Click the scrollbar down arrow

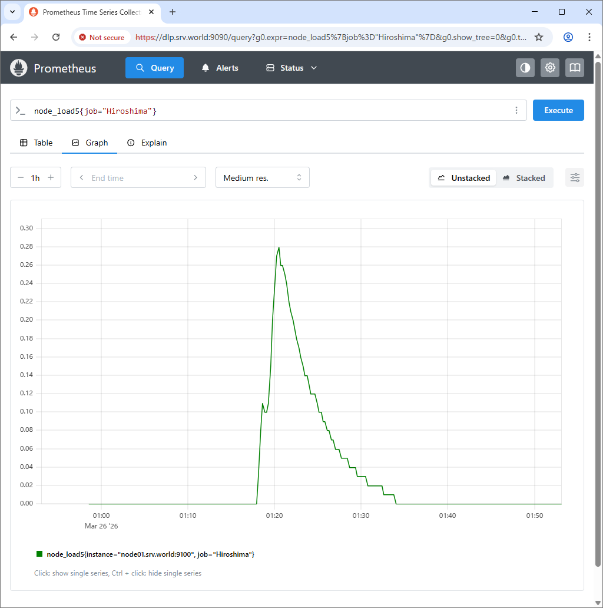click(598, 603)
